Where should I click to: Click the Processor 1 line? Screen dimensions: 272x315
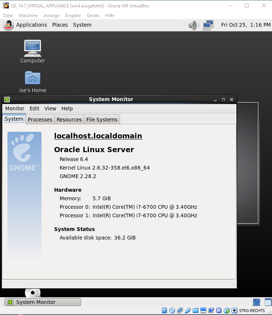[128, 215]
